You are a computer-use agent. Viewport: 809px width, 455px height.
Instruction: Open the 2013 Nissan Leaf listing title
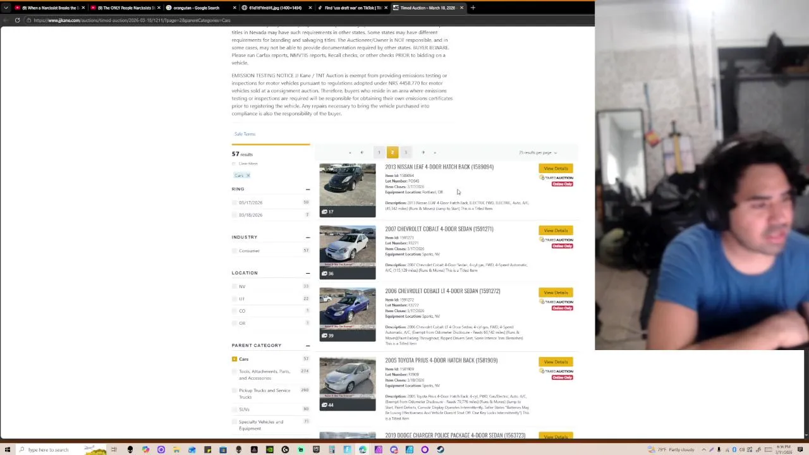(439, 167)
